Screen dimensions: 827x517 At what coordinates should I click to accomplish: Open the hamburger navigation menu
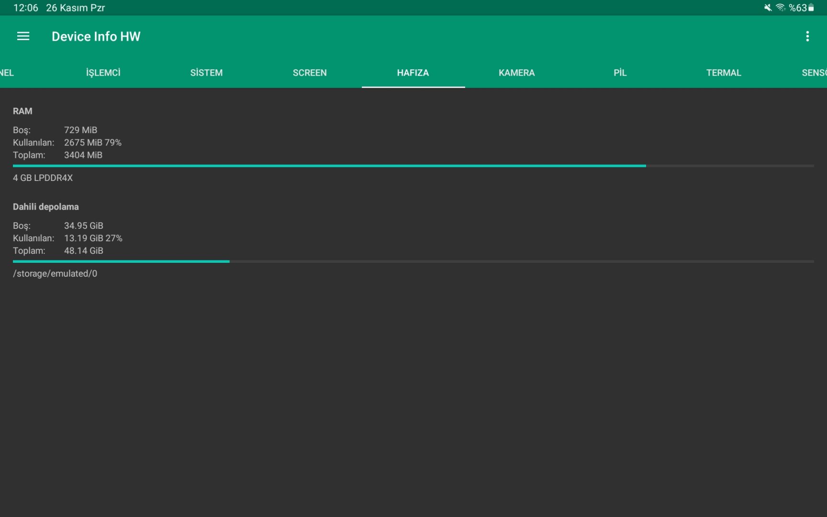pyautogui.click(x=23, y=36)
